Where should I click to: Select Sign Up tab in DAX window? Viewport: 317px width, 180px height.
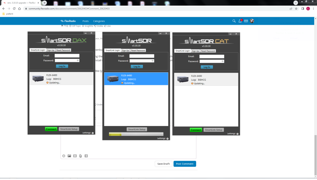click(50, 50)
